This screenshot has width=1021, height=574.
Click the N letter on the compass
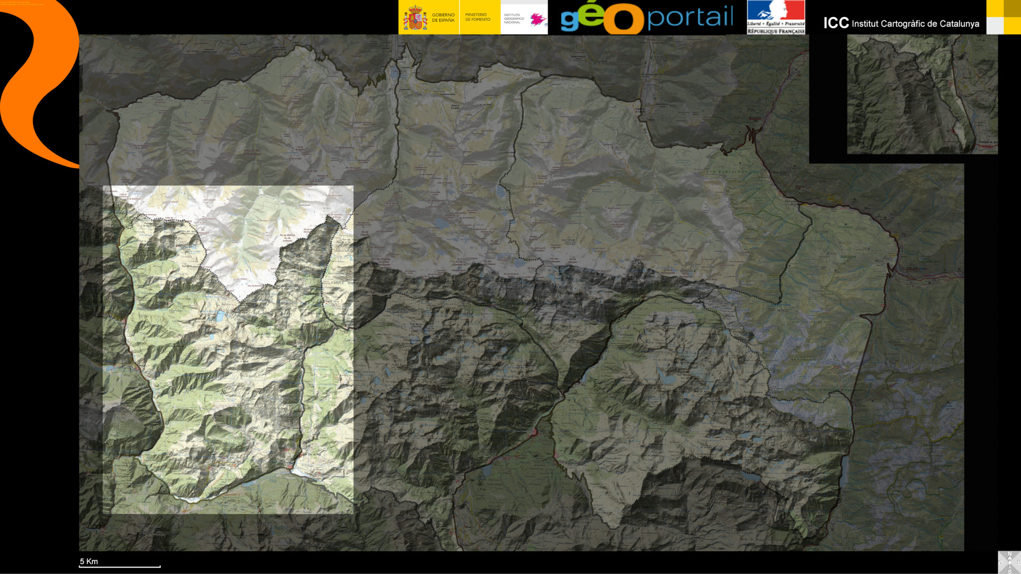(1009, 554)
